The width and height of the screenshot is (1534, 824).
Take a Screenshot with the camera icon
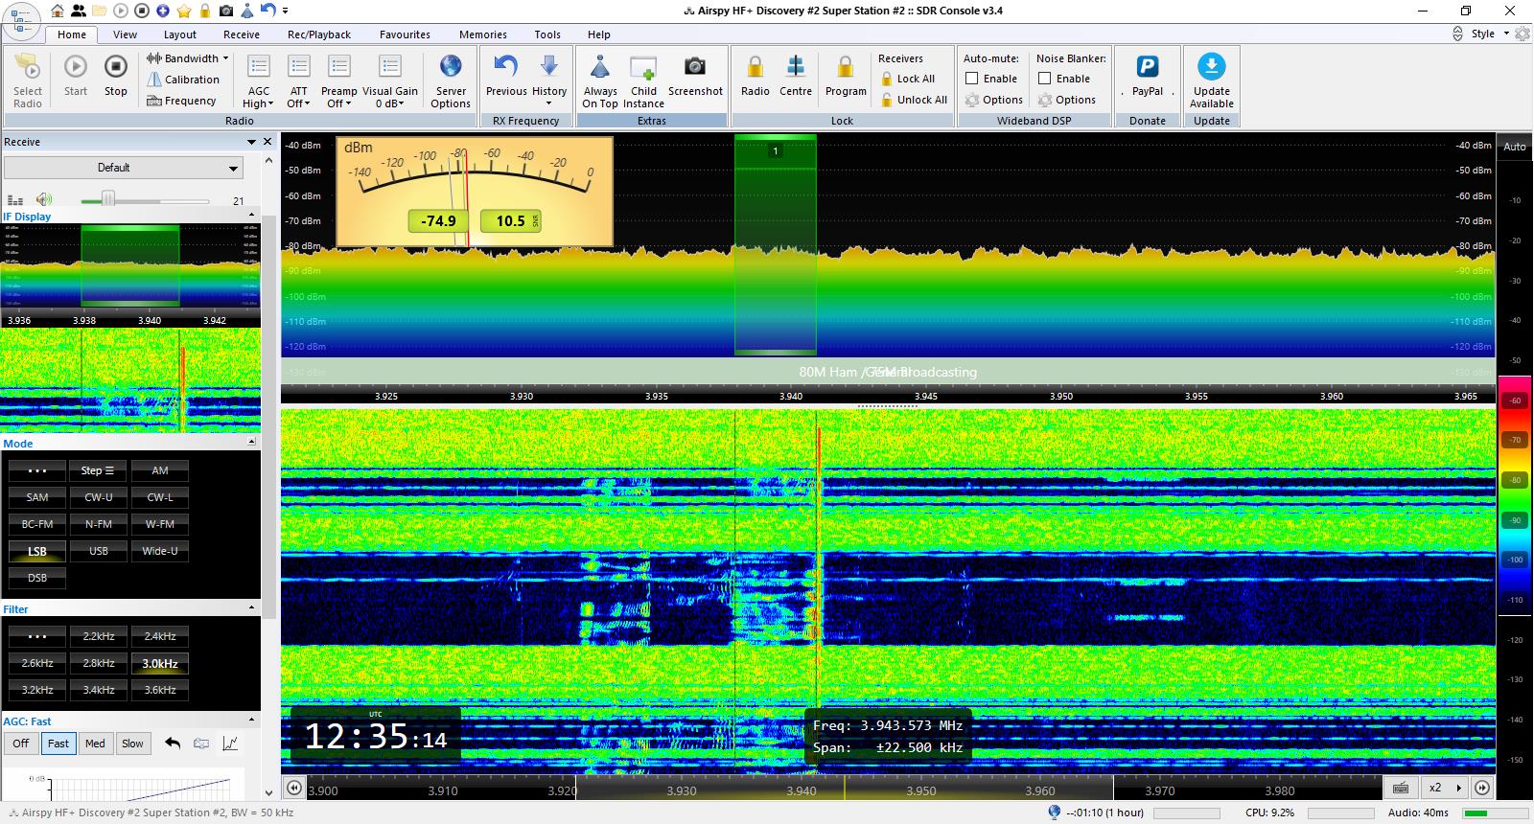click(695, 77)
